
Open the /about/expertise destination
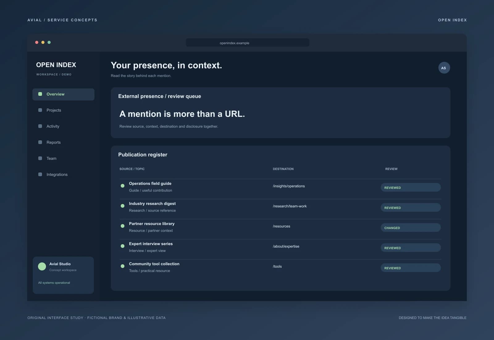(286, 246)
